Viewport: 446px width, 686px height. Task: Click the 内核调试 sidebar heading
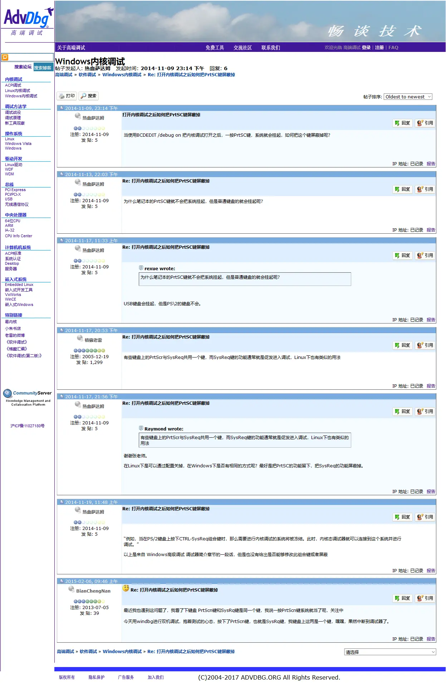coord(14,79)
